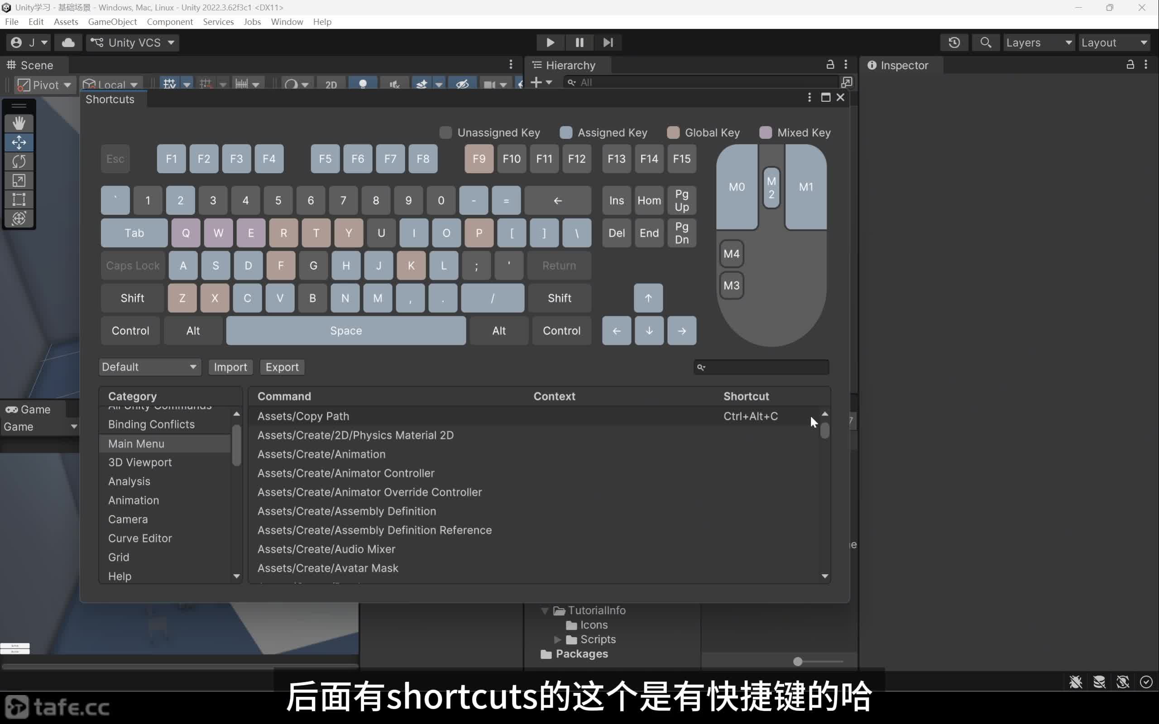Viewport: 1159px width, 724px height.
Task: Toggle grid snapping in scene toolbar
Action: pos(206,84)
